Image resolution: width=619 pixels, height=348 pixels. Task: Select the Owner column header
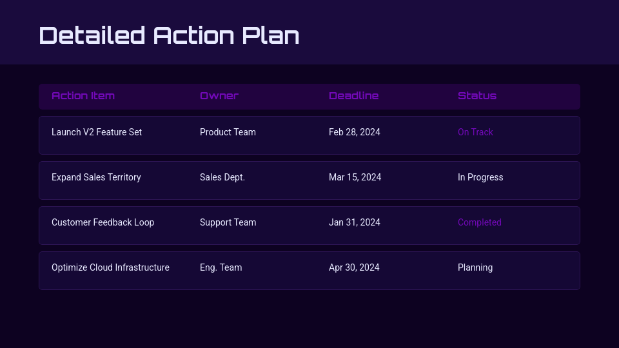[219, 96]
